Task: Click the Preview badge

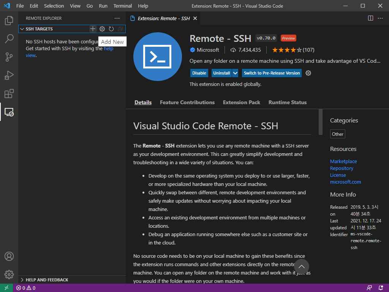Action: coord(288,38)
